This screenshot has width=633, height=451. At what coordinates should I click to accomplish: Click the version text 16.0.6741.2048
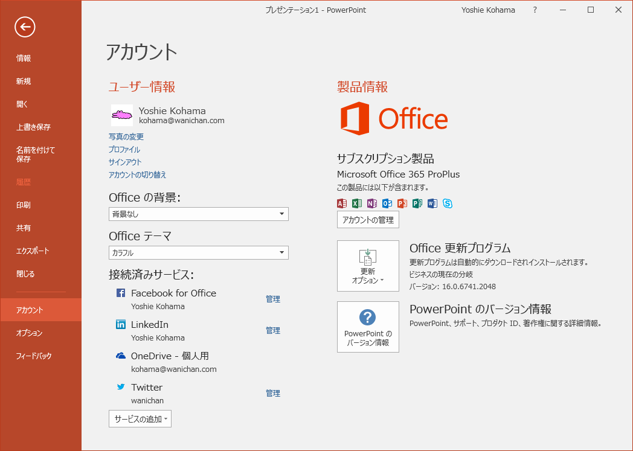[x=469, y=286]
